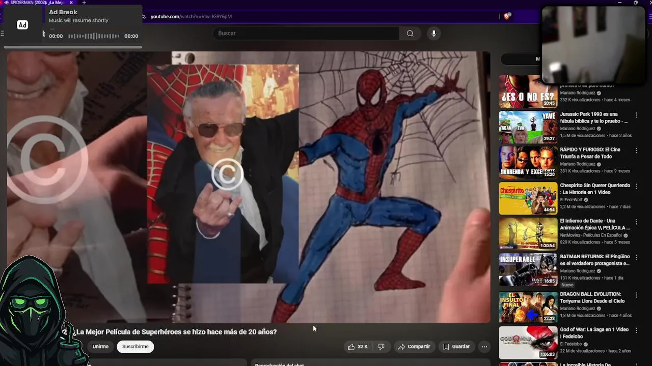Image resolution: width=652 pixels, height=366 pixels.
Task: Open DRAGON BALL EVOLUTION video thumbnail
Action: click(528, 307)
